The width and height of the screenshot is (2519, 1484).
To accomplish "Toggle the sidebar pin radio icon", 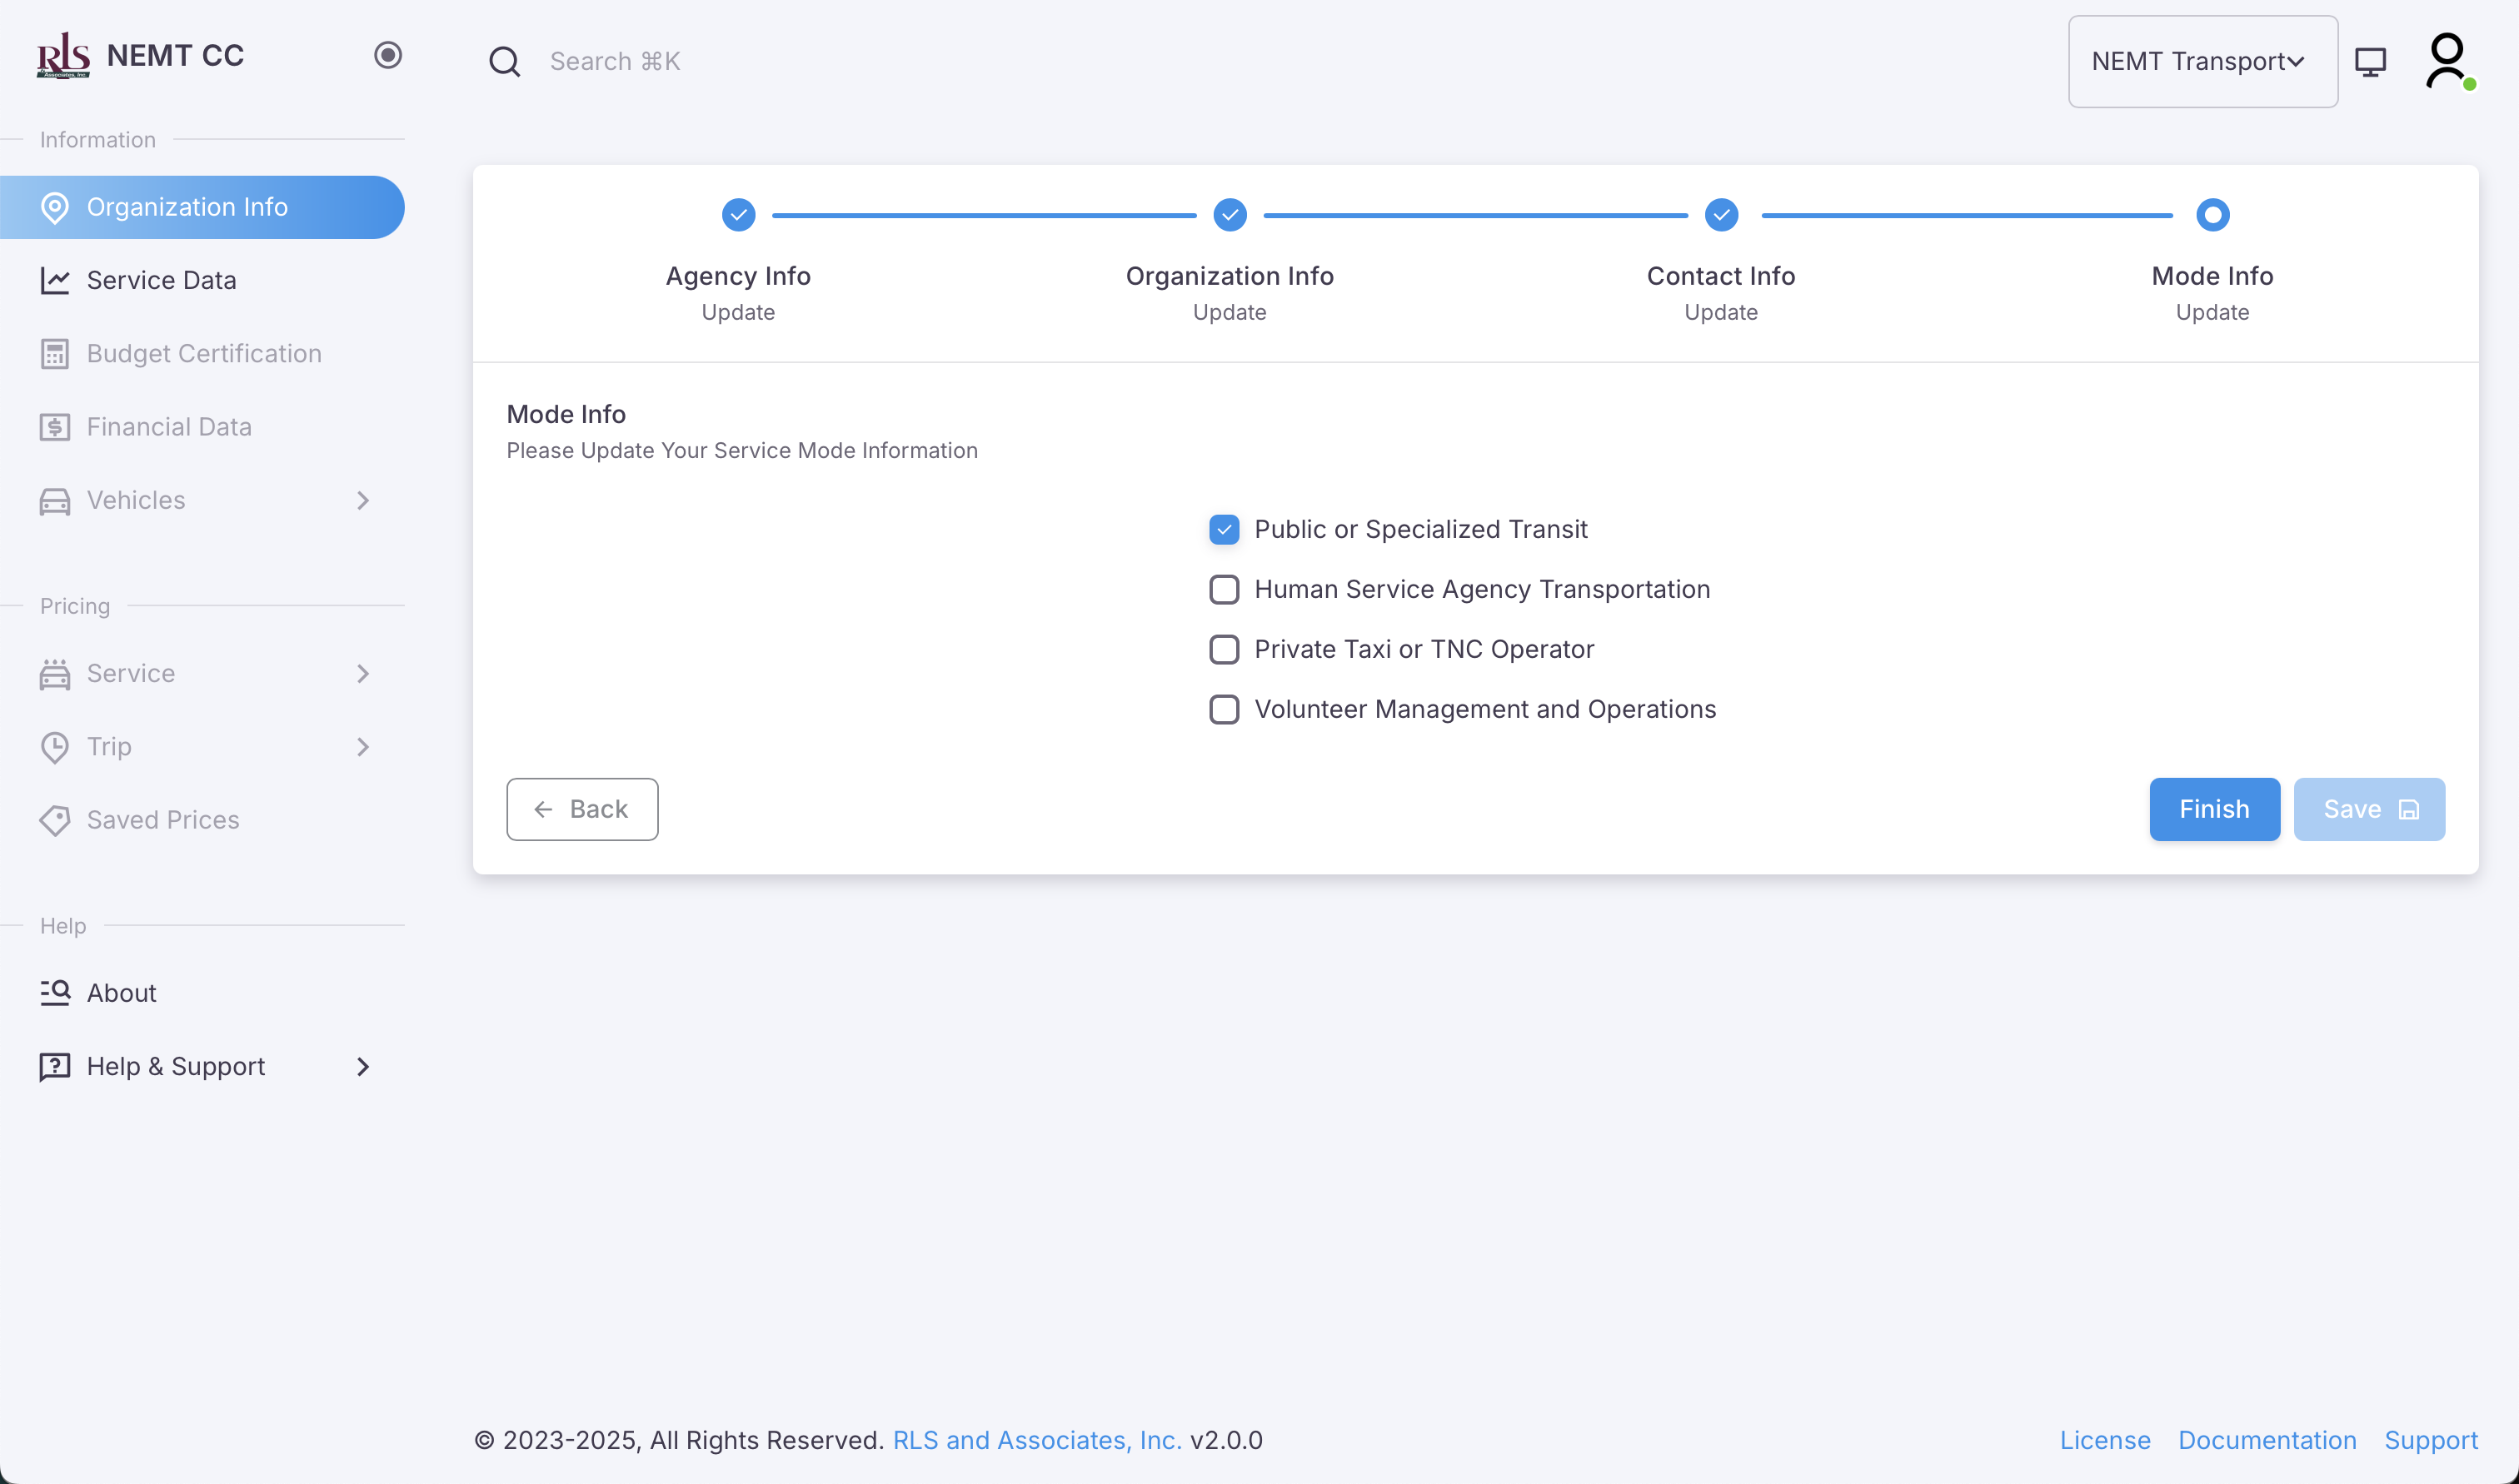I will click(388, 55).
